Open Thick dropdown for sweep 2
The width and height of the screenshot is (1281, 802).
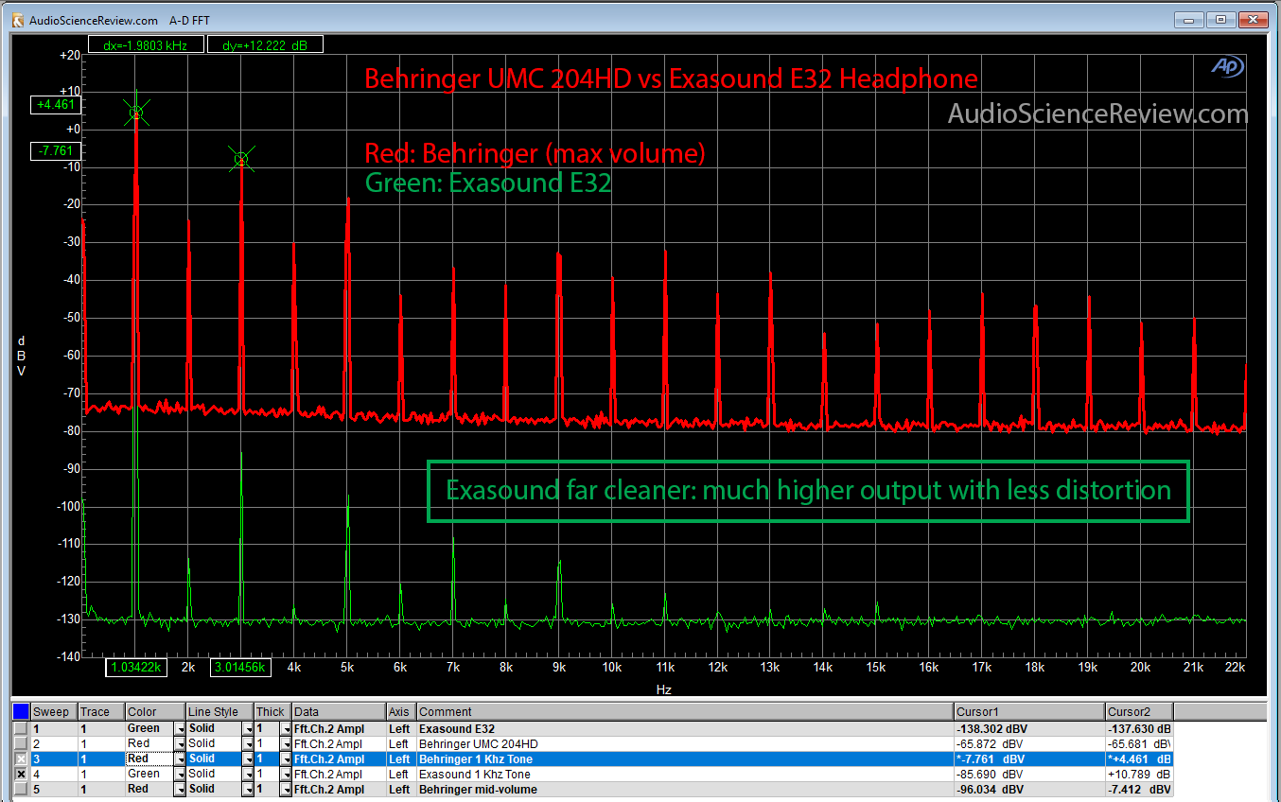(285, 744)
